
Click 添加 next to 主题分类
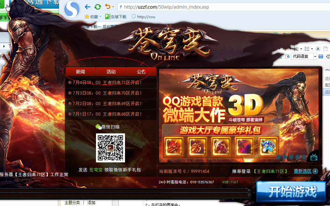click(x=91, y=202)
